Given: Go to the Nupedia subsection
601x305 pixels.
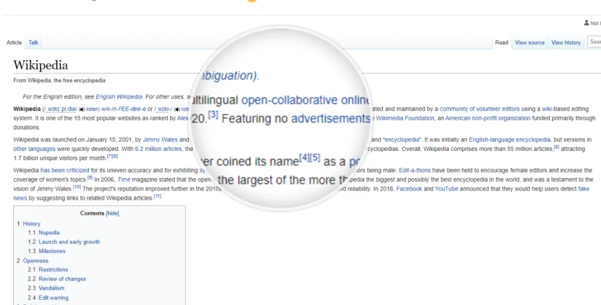Looking at the screenshot, I should 49,233.
